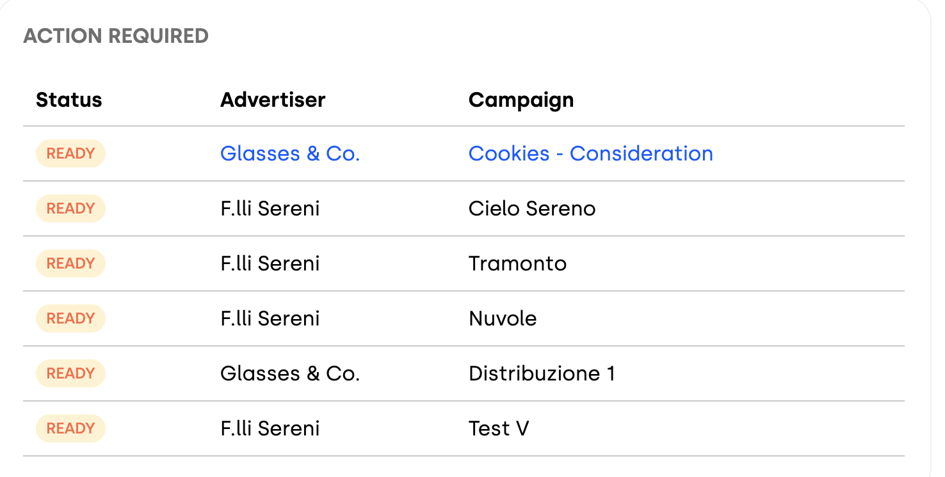
Task: Open the Nuvole campaign
Action: tap(503, 318)
